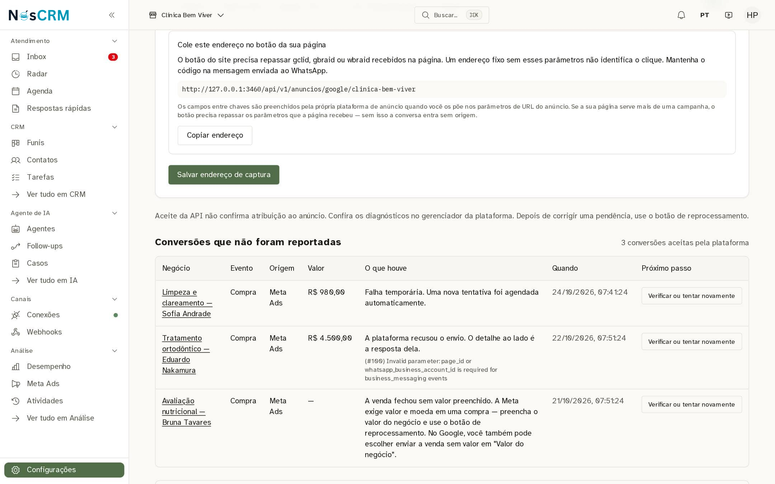The width and height of the screenshot is (775, 484).
Task: Collapse the CRM section chevron
Action: pos(114,127)
